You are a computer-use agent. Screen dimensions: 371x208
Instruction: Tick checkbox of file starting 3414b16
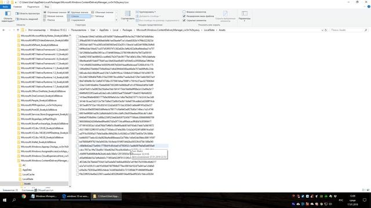[77, 101]
